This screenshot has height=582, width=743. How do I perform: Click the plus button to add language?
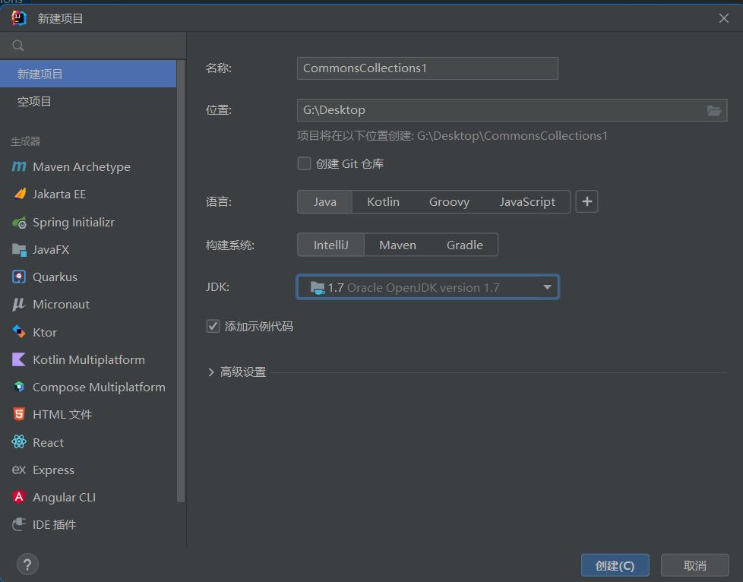(x=586, y=201)
